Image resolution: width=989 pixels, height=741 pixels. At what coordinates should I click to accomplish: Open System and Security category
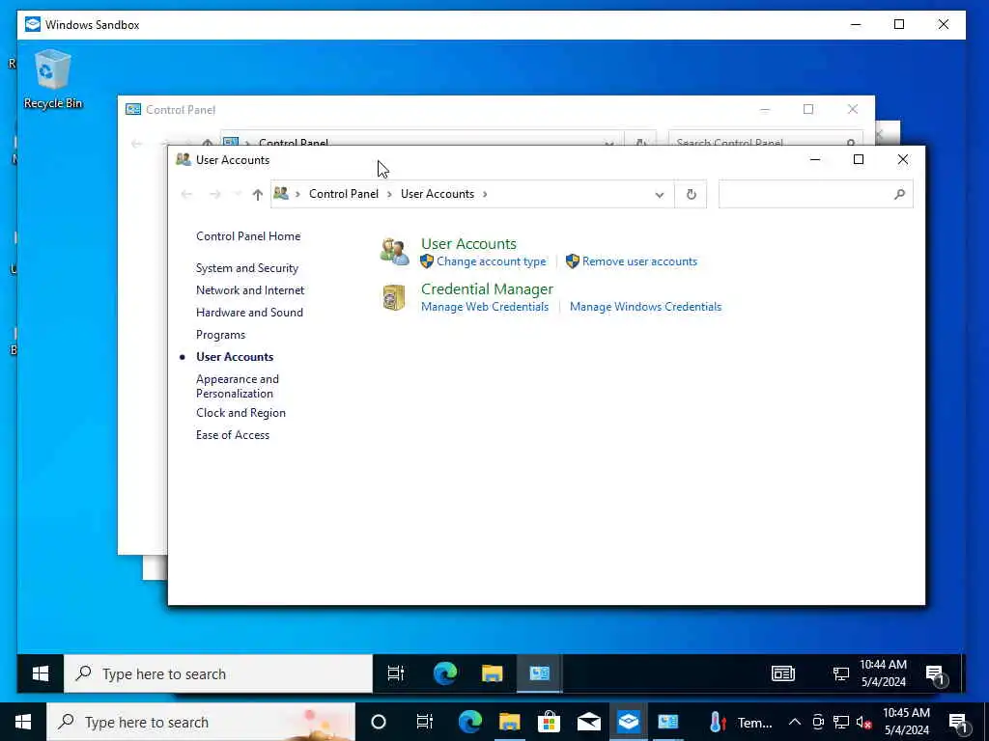click(246, 268)
